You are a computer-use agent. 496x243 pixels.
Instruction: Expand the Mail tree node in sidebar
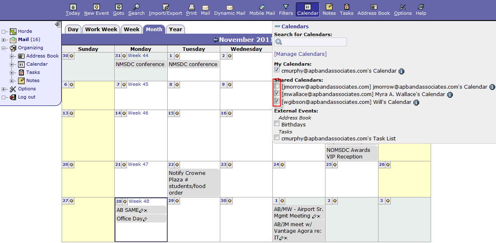tap(4, 40)
